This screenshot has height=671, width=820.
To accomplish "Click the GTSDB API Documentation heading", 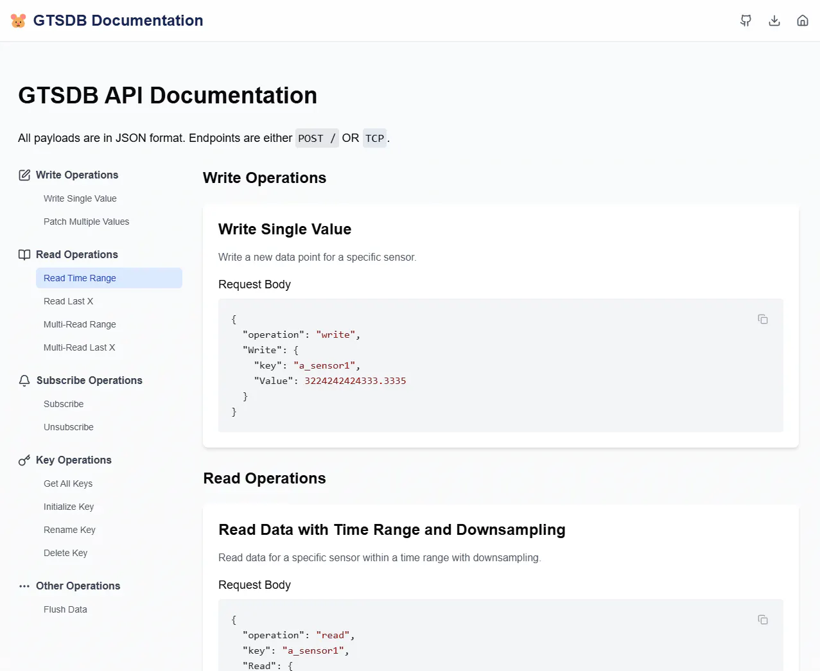I will (x=168, y=96).
